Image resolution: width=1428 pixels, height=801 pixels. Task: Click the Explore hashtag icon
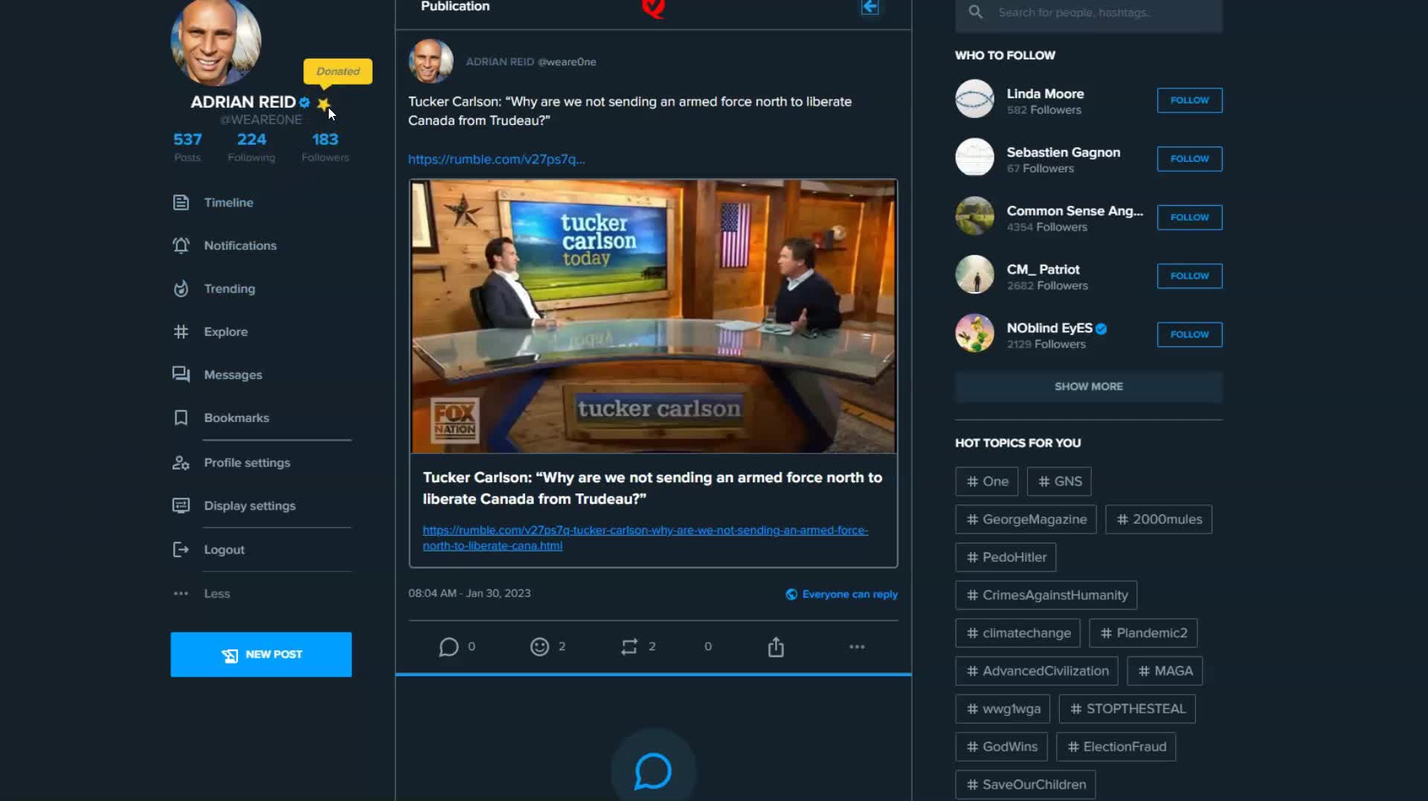(x=181, y=331)
